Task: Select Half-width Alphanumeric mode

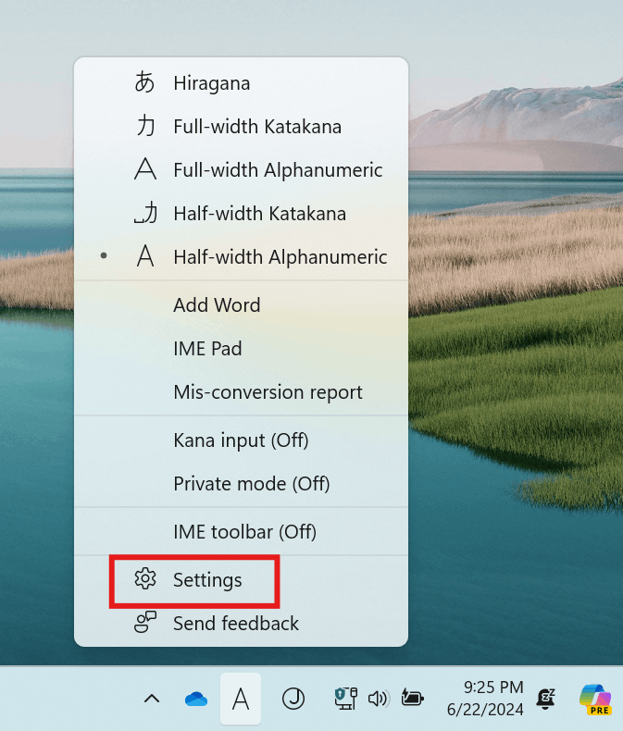Action: pyautogui.click(x=241, y=257)
